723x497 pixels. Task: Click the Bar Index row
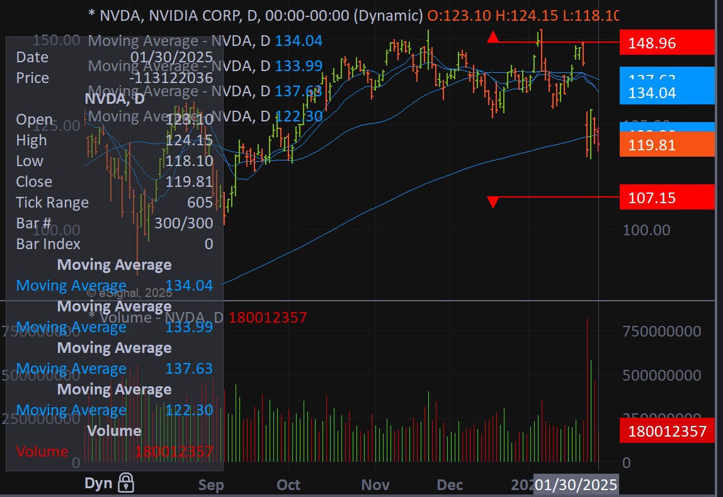[x=115, y=243]
